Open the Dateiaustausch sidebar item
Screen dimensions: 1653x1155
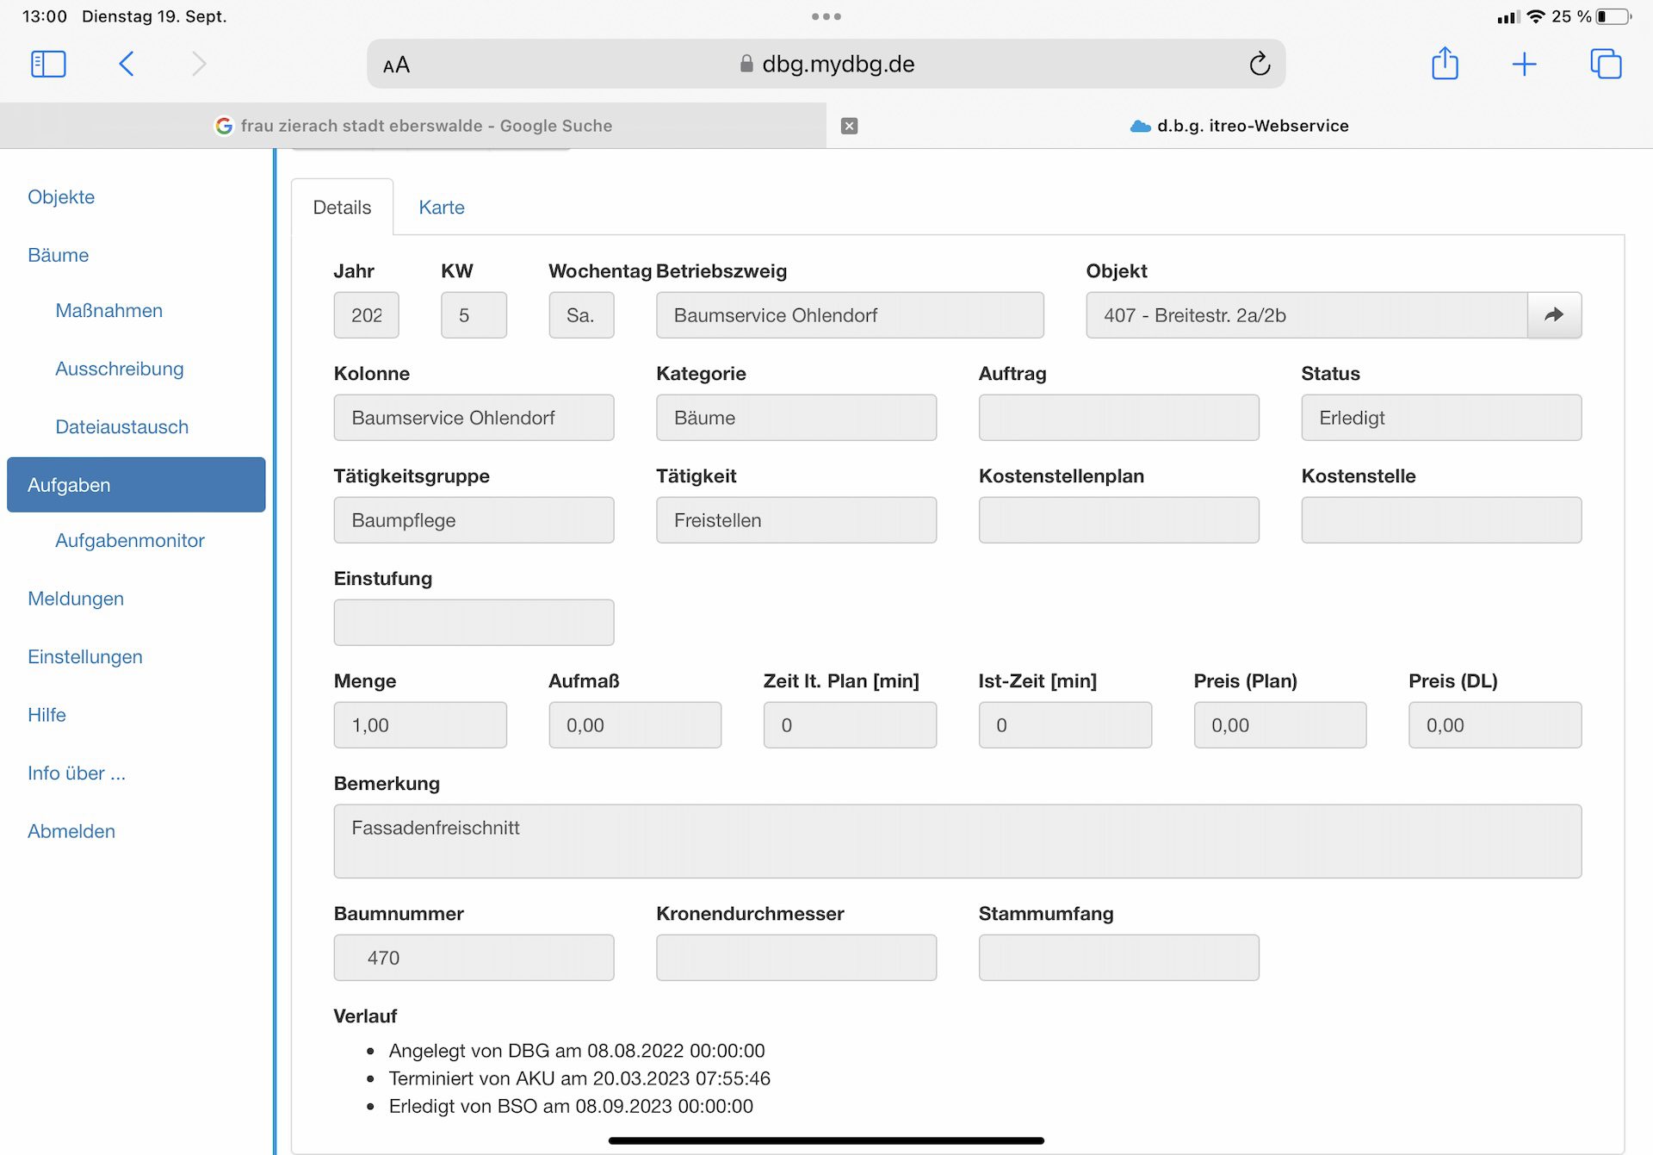coord(121,427)
